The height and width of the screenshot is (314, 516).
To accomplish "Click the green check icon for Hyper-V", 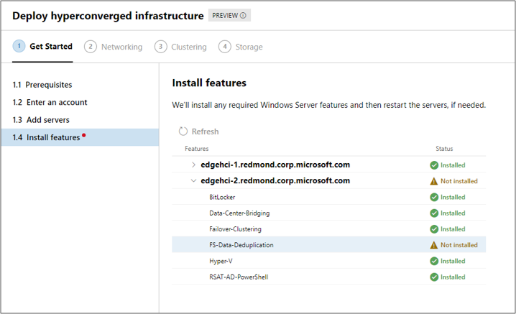I will [434, 261].
